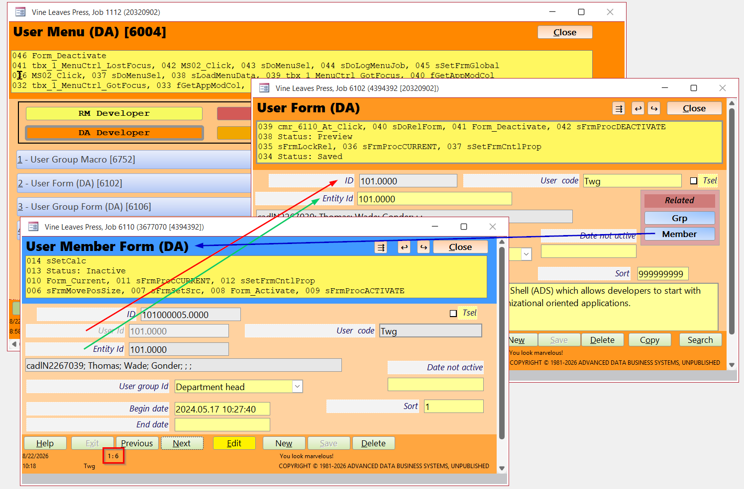Click the Next button
Viewport: 744px width, 489px height.
(x=182, y=443)
